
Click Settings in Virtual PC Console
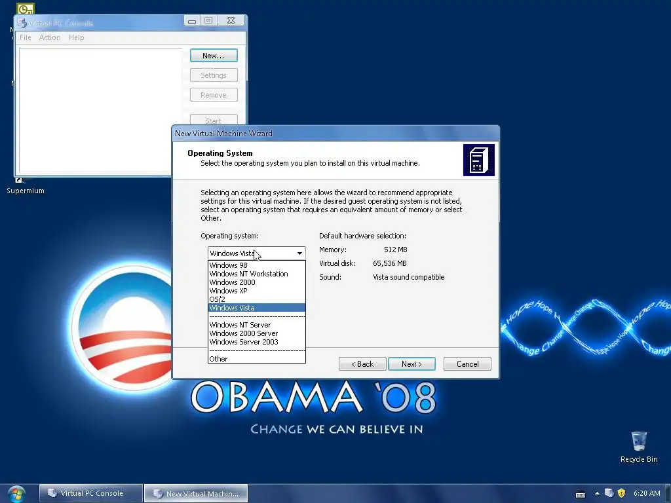tap(214, 75)
